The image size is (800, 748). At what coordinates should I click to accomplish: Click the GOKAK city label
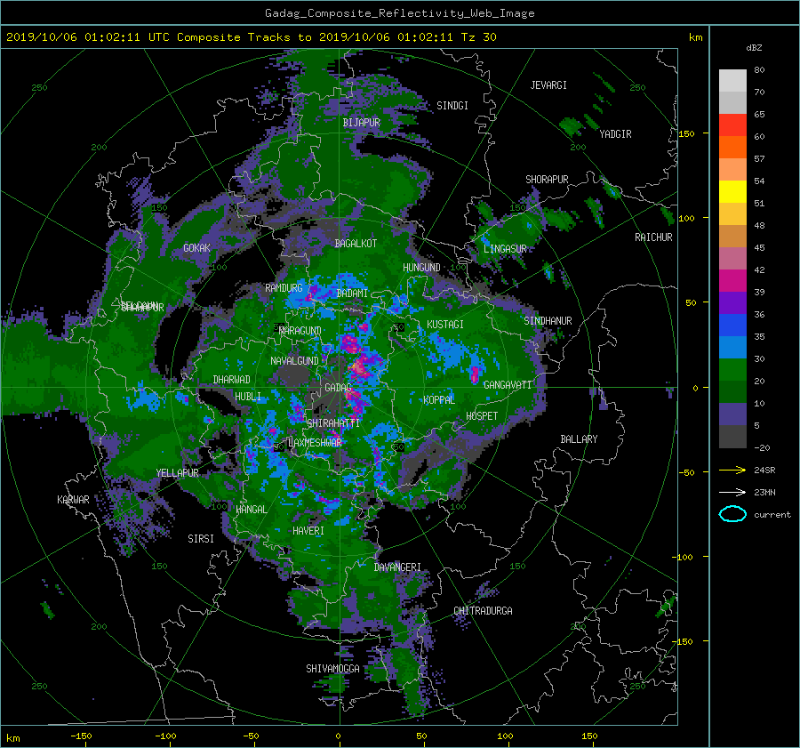click(196, 248)
